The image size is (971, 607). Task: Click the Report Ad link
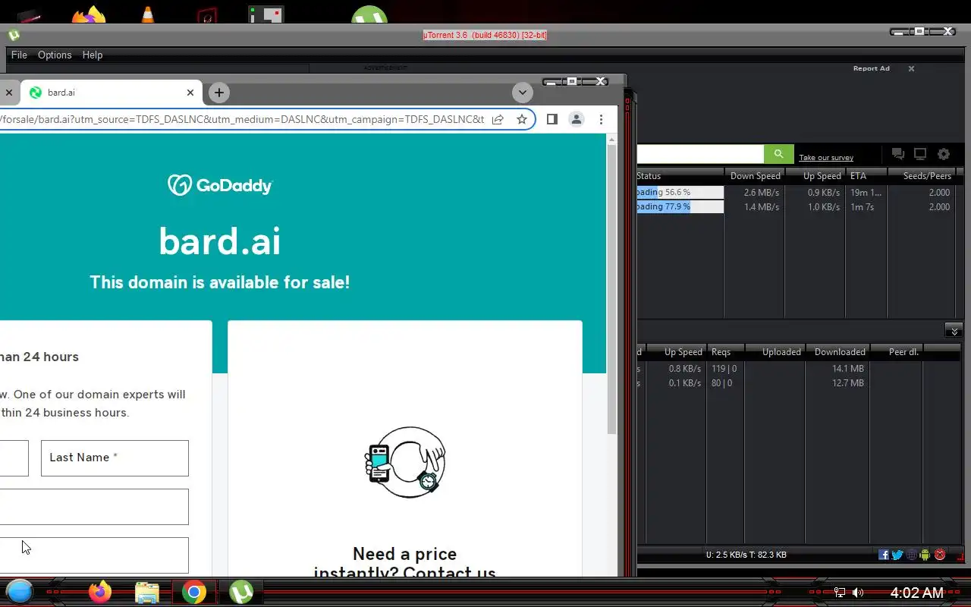[871, 68]
